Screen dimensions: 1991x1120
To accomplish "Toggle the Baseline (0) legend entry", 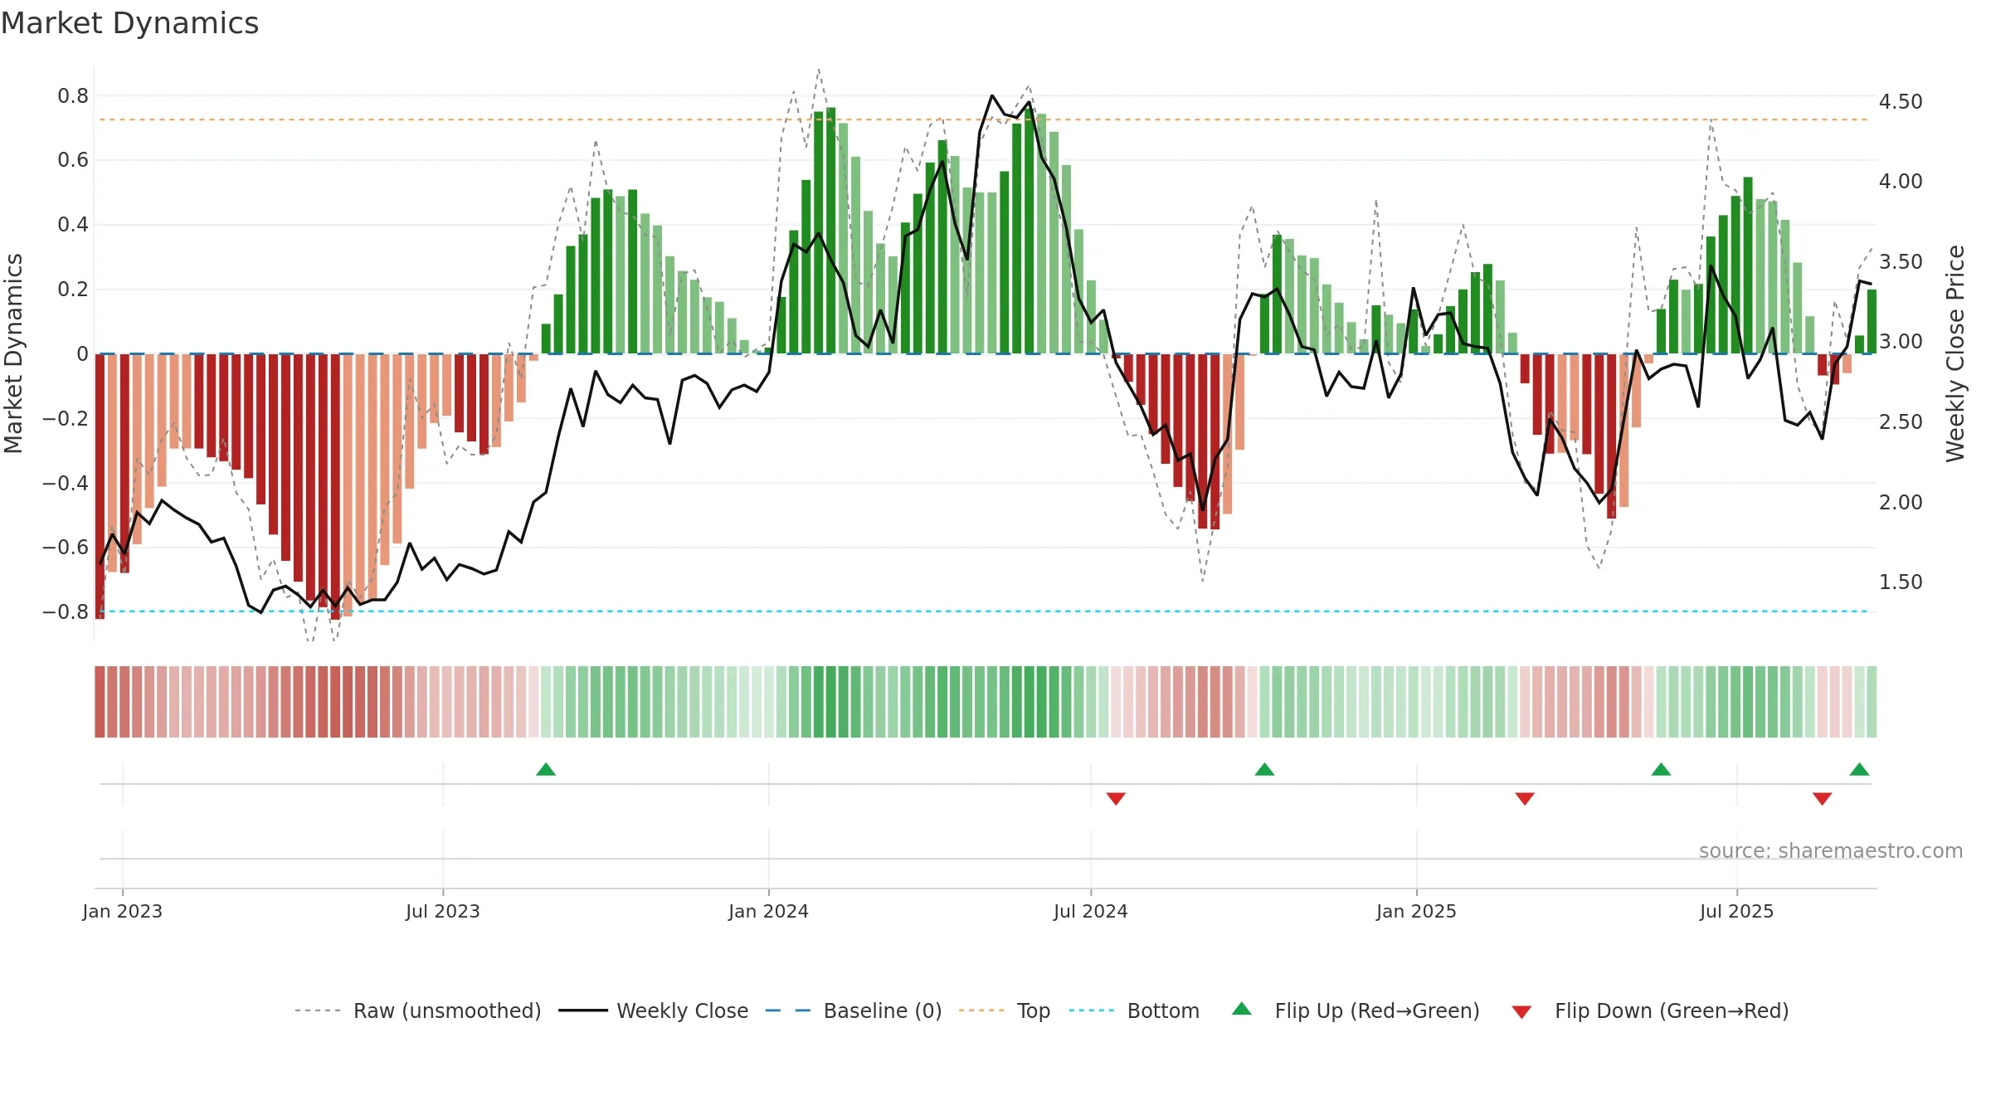I will (854, 1010).
